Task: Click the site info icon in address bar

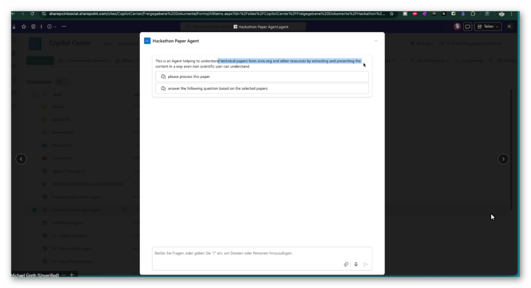Action: click(x=44, y=14)
